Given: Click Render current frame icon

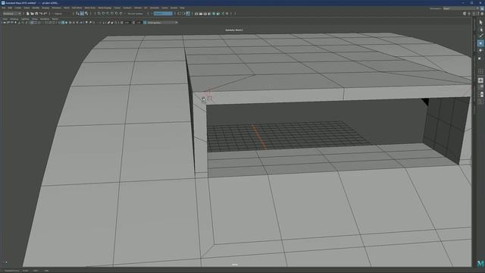Looking at the screenshot, I should 201,14.
